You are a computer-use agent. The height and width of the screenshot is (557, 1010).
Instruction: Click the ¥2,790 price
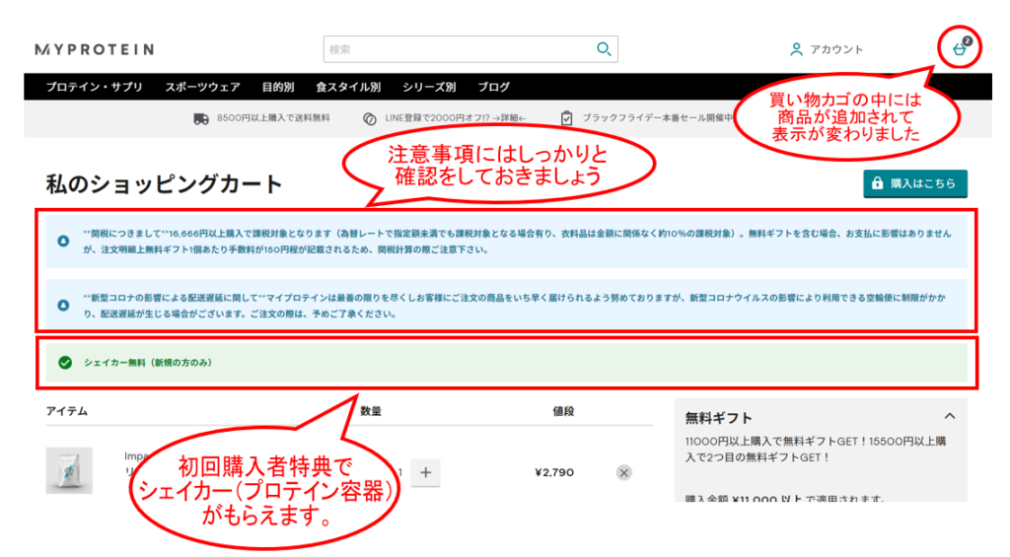[554, 472]
